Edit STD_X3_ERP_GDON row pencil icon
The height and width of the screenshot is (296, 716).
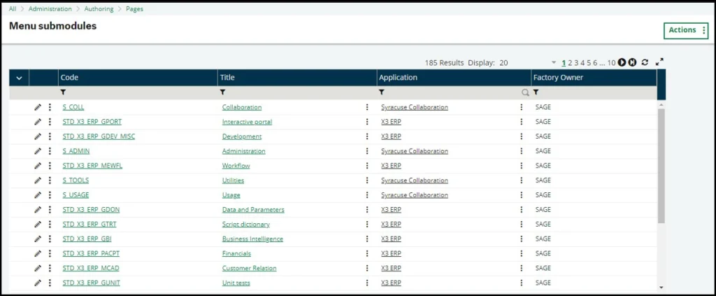[x=38, y=210]
